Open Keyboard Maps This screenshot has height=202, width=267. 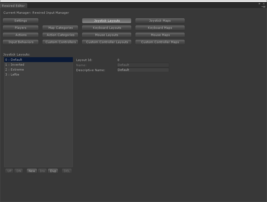pyautogui.click(x=160, y=28)
